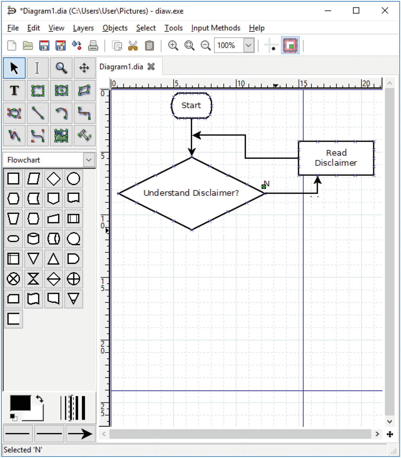Pick the flowchart Magnetic Disk cylinder shape
Screen dimensions: 401x458
point(33,239)
